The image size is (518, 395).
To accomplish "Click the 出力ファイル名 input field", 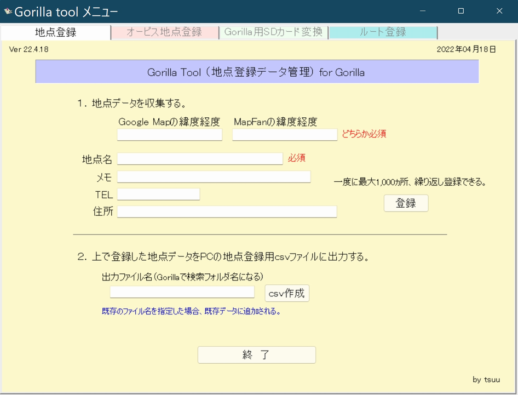I will (x=182, y=292).
